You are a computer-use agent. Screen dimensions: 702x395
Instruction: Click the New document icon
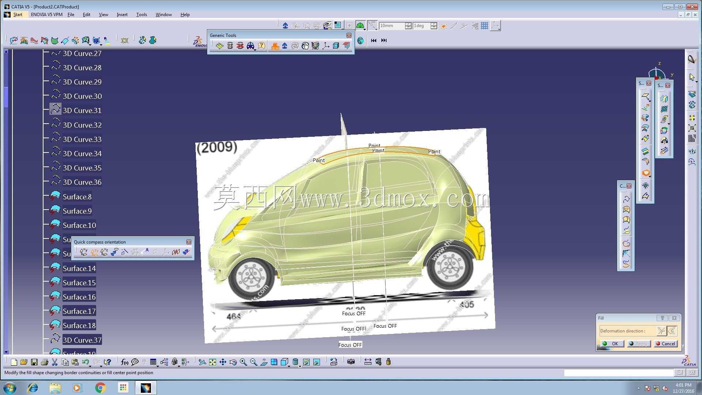pos(14,362)
